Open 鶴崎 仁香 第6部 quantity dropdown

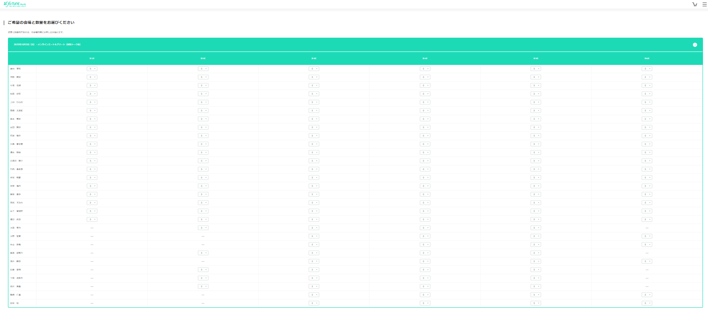click(647, 295)
